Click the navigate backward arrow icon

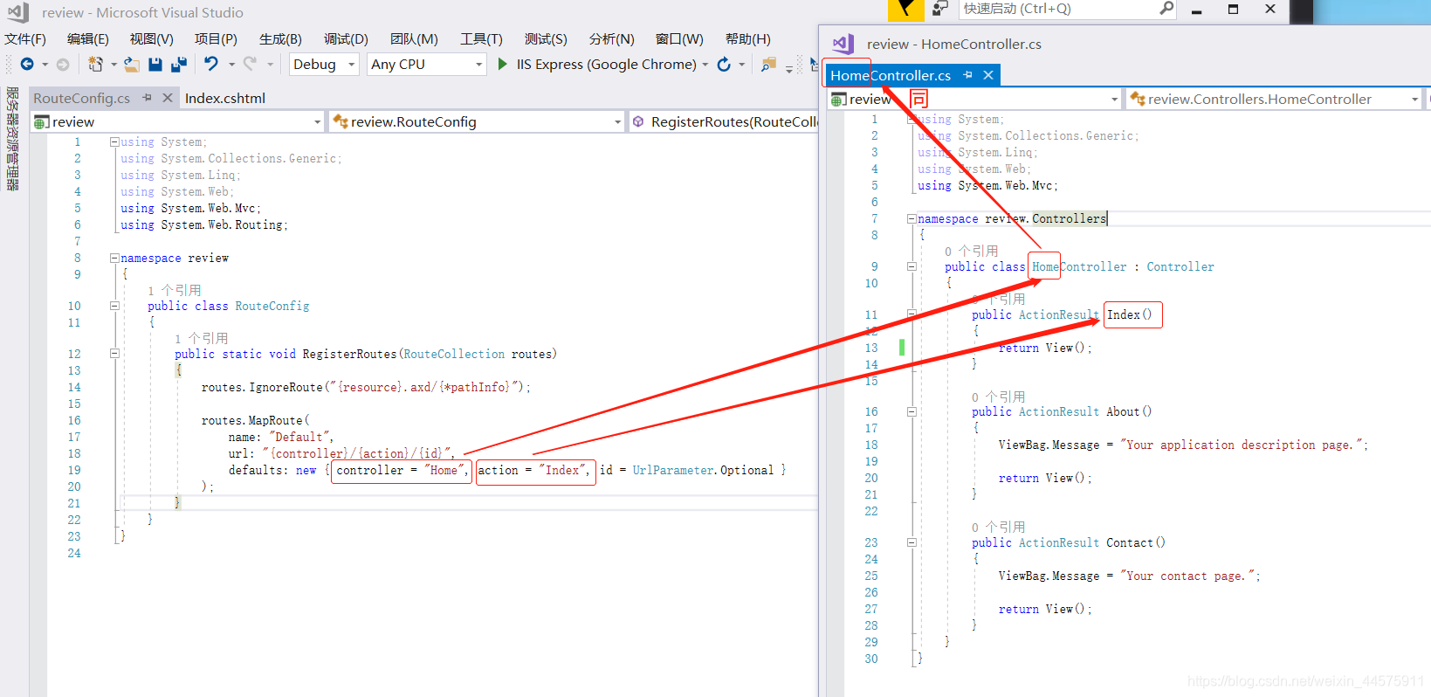pos(27,64)
